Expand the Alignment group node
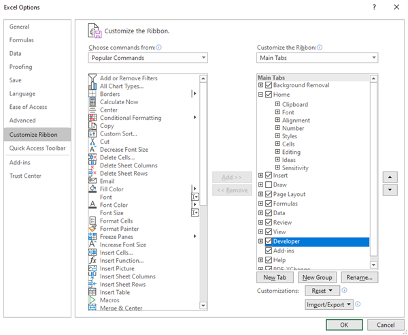 [x=277, y=120]
